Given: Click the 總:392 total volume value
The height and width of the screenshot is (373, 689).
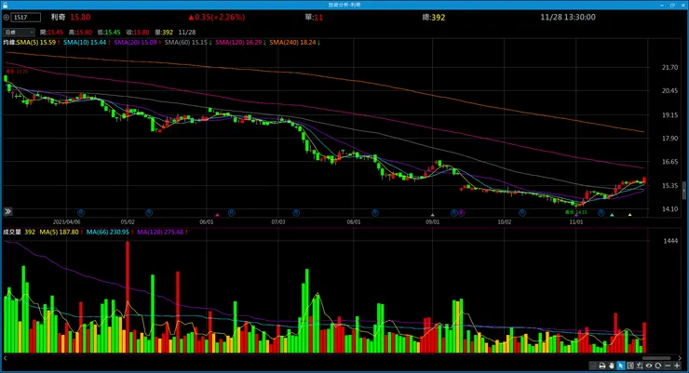Looking at the screenshot, I should coord(433,18).
